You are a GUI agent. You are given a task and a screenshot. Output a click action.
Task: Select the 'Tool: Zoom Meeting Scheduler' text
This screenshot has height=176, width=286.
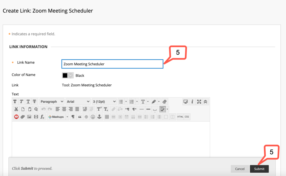[x=87, y=85]
